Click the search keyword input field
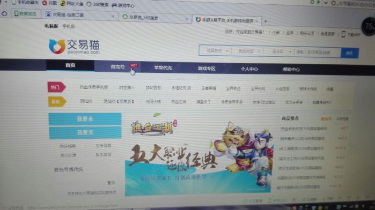The image size is (375, 210). click(x=318, y=52)
